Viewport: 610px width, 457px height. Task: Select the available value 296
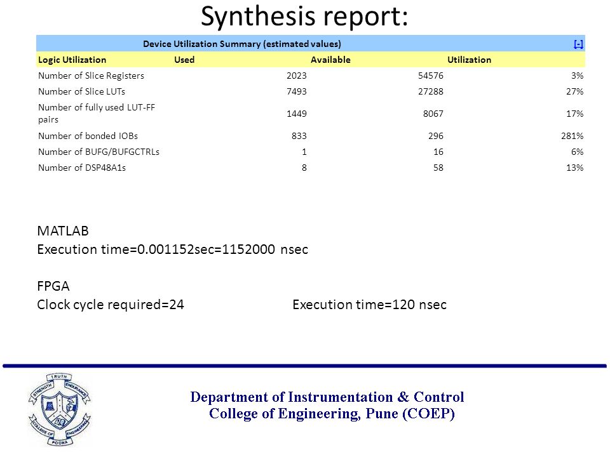[436, 136]
